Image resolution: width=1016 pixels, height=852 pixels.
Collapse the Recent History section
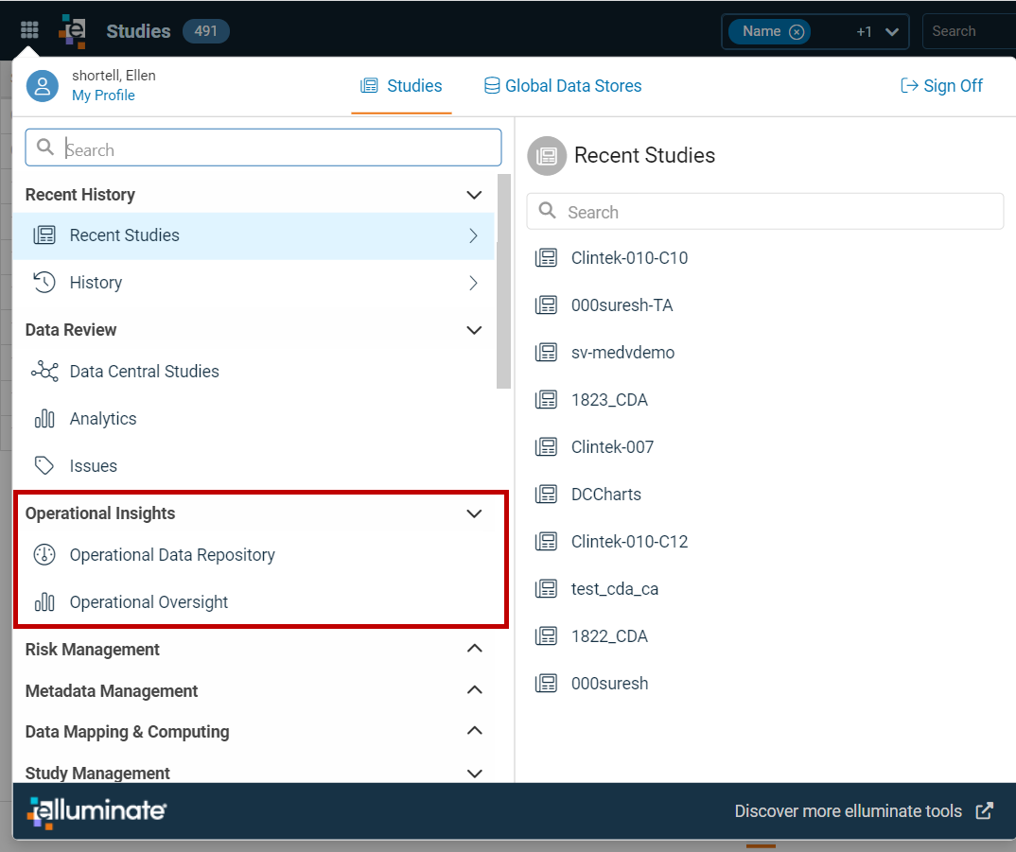point(474,195)
